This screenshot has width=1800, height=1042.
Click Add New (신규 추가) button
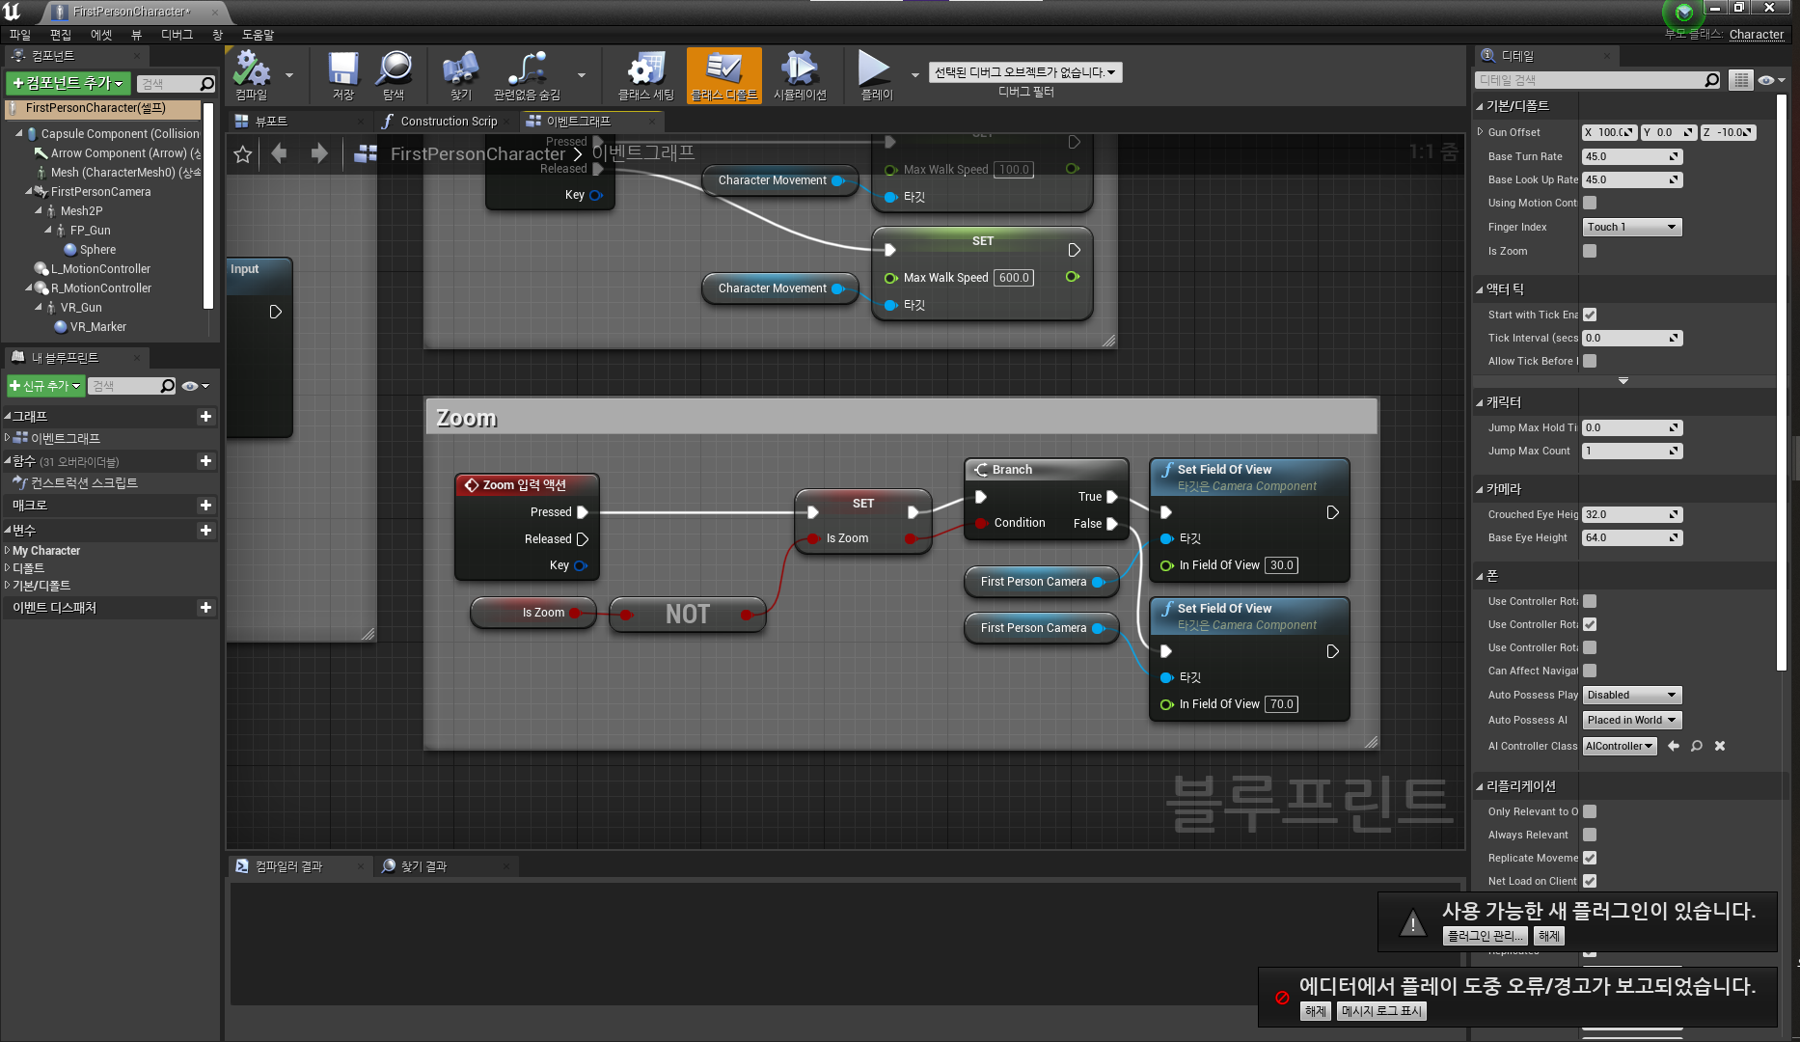[x=45, y=386]
